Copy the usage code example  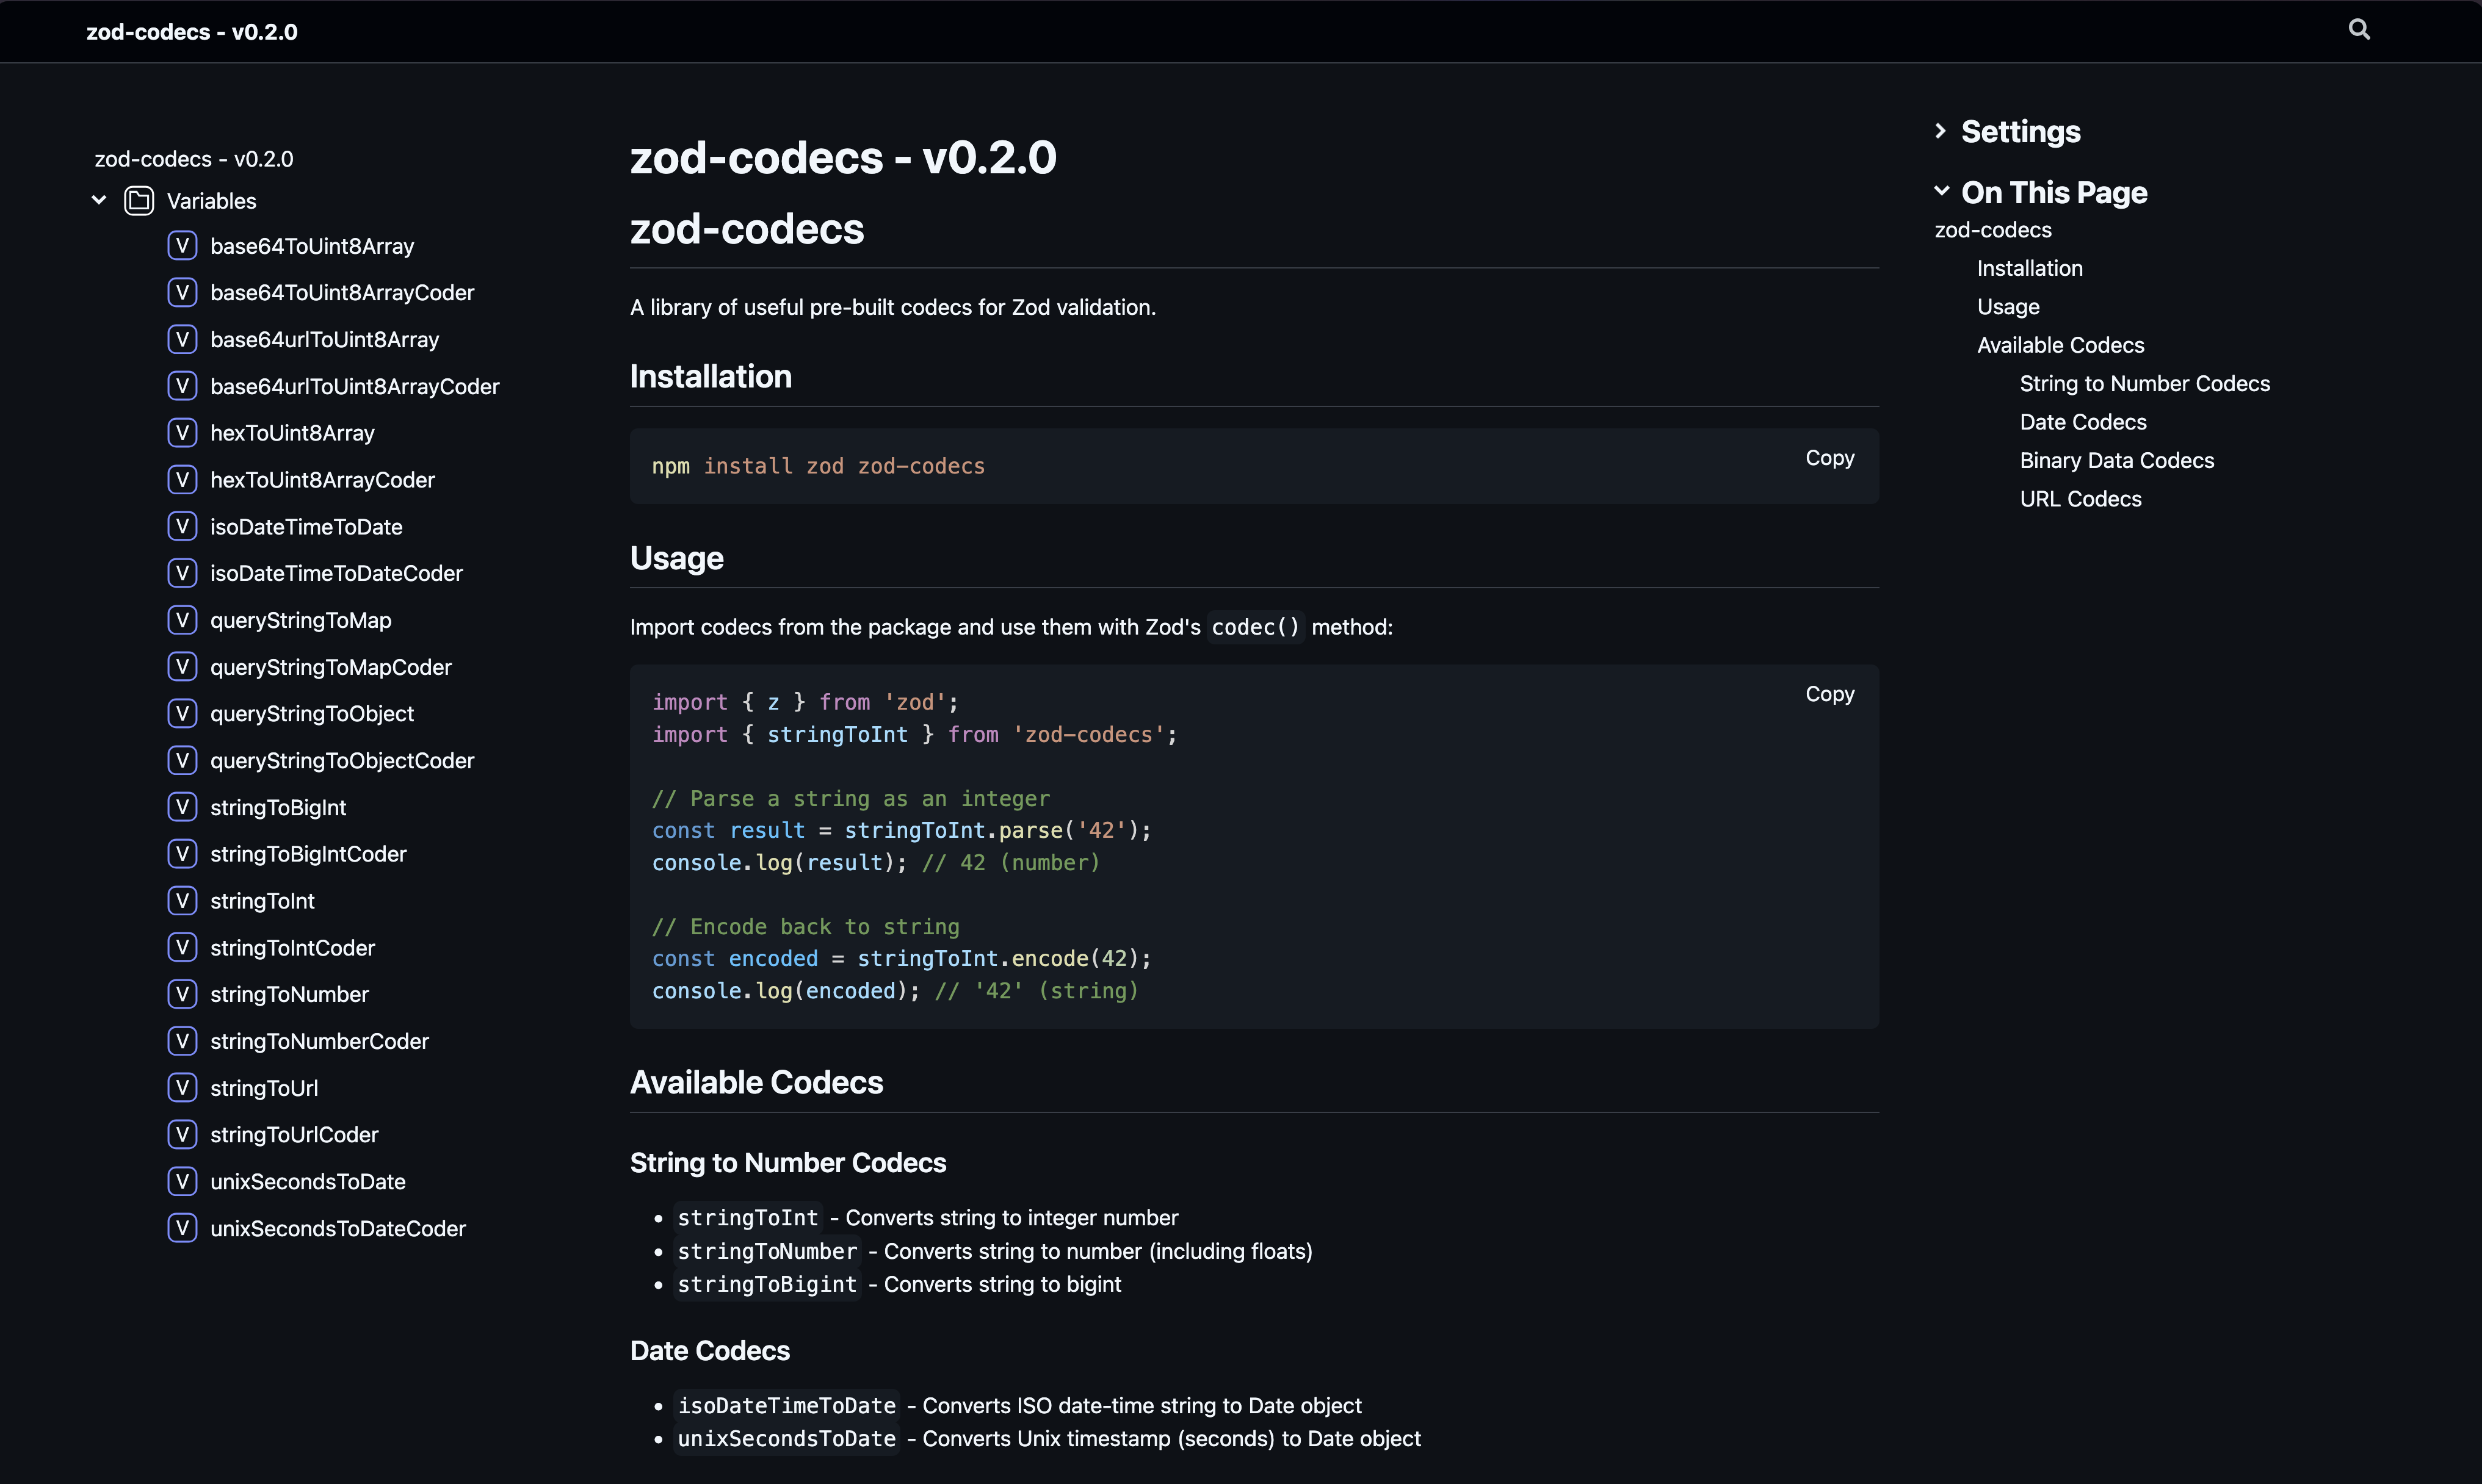(1829, 693)
